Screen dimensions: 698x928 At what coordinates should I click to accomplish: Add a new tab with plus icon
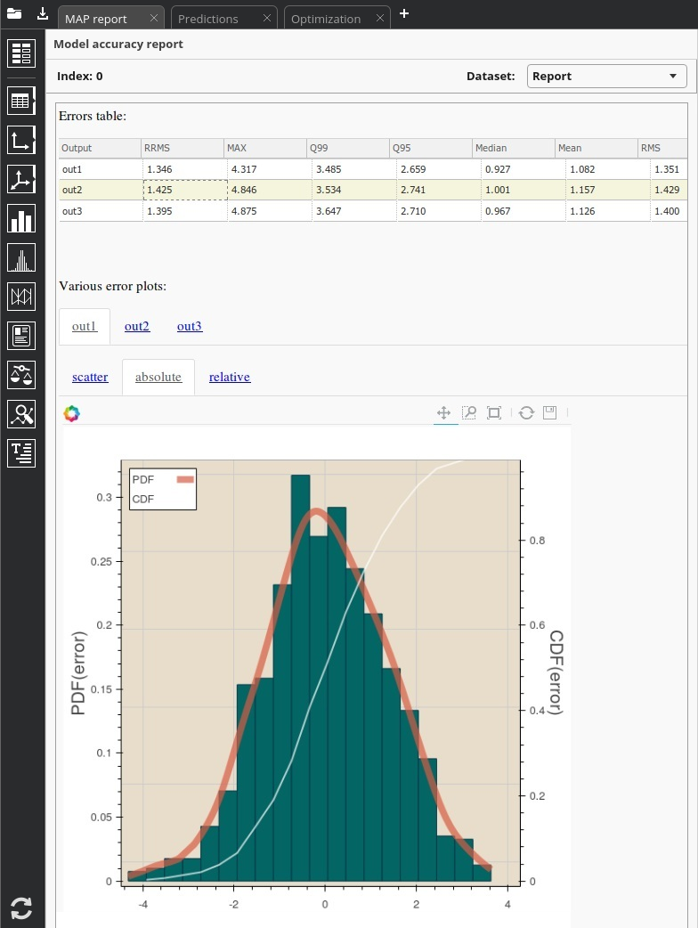coord(404,13)
